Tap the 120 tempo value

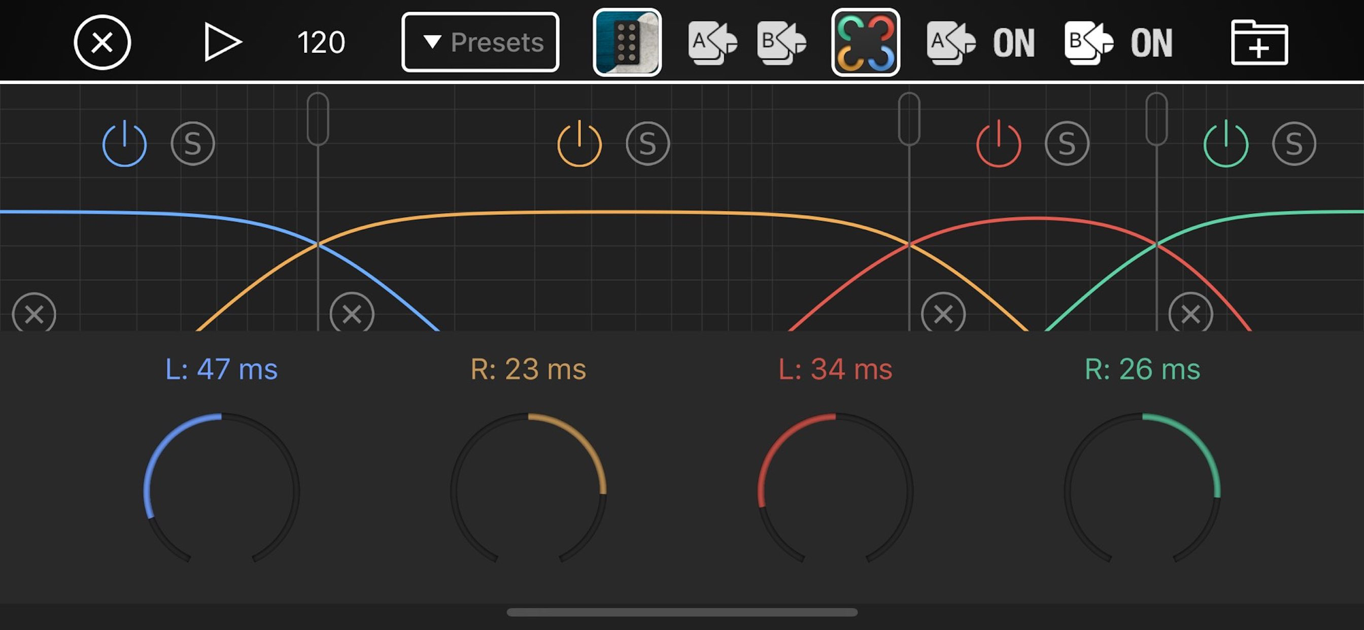(x=321, y=42)
